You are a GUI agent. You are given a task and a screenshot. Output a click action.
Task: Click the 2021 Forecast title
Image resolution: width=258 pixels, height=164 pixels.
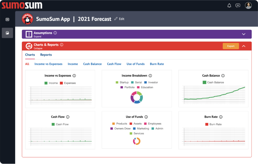tap(94, 19)
